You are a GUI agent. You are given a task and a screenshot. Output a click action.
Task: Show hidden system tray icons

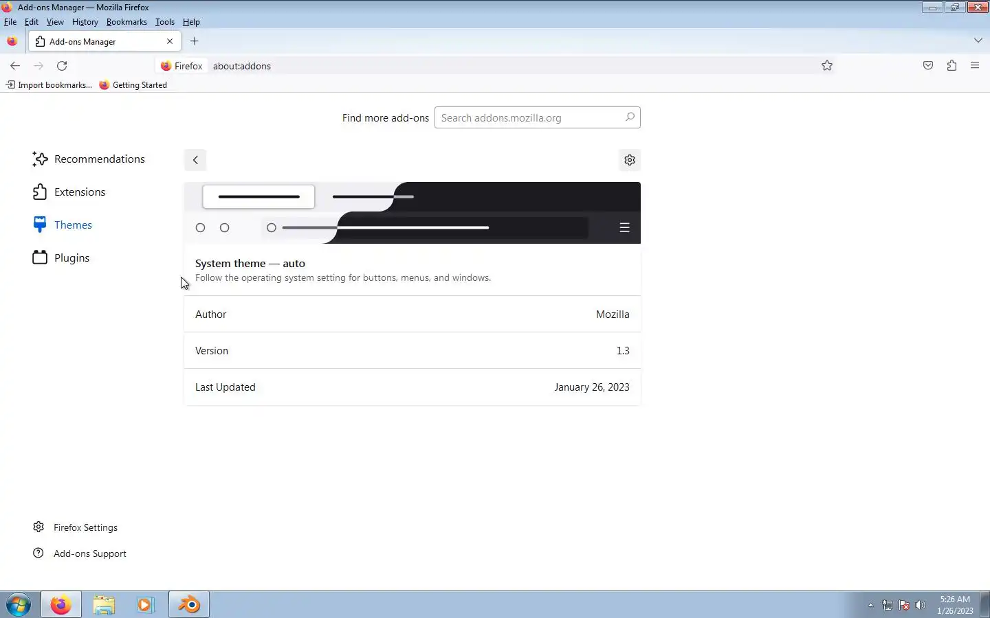coord(870,606)
